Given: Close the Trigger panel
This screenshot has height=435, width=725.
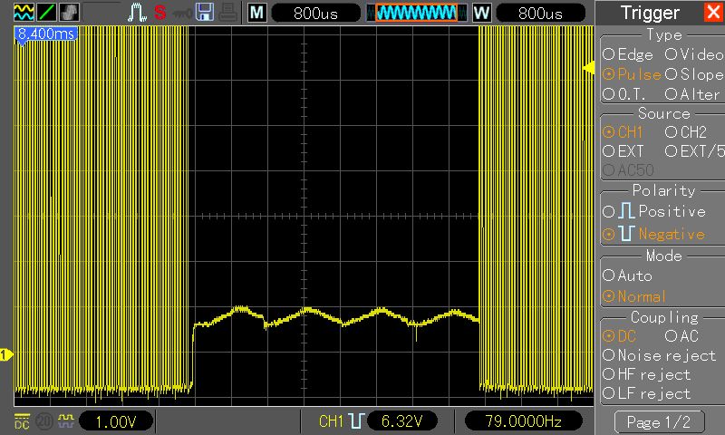Looking at the screenshot, I should click(714, 13).
